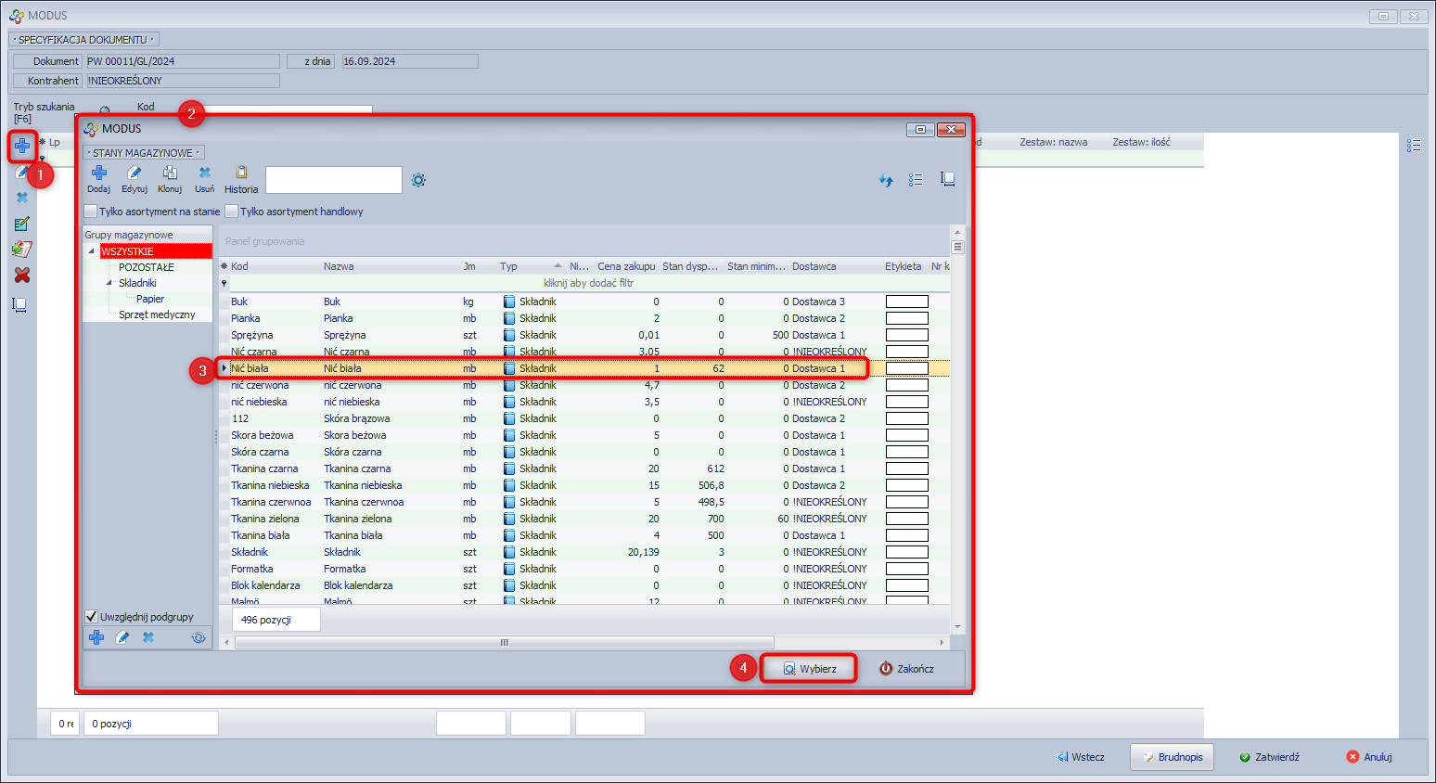The image size is (1436, 783).
Task: Click the search input field in toolbar
Action: [334, 180]
